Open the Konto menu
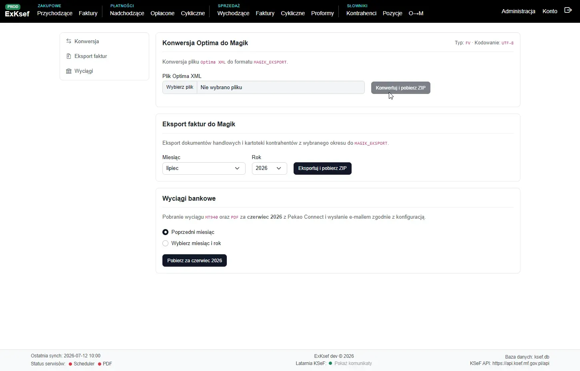Viewport: 580px width, 371px height. [550, 11]
